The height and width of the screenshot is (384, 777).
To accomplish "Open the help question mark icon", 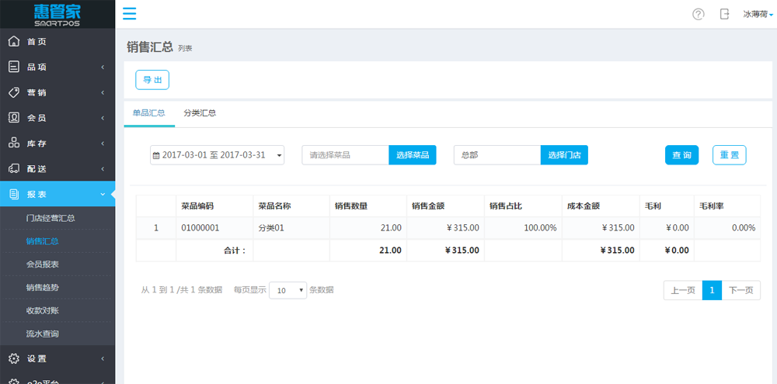I will 698,14.
